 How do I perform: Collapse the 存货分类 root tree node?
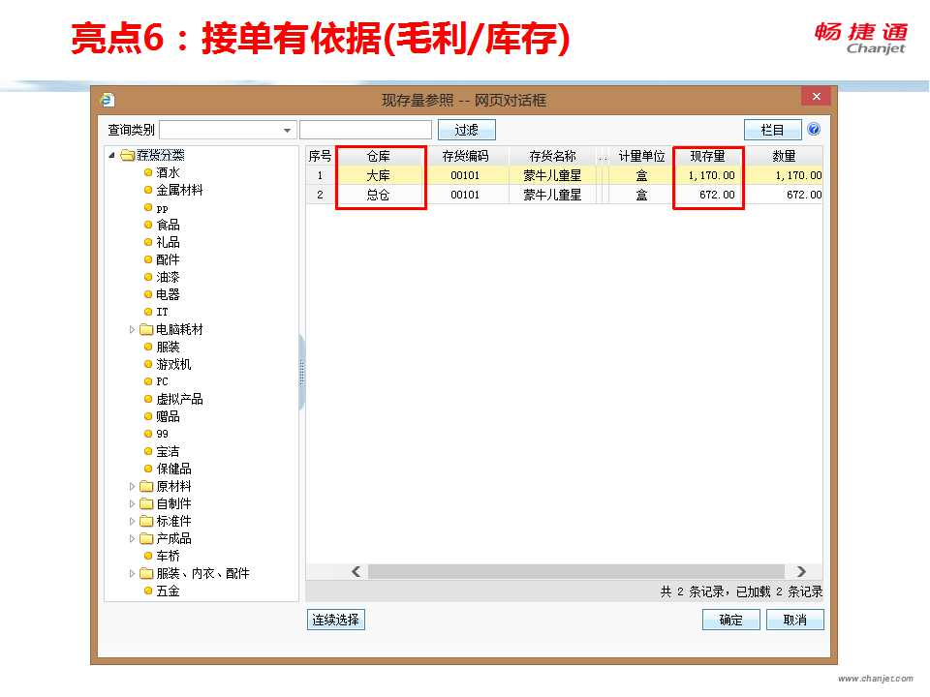coord(111,156)
